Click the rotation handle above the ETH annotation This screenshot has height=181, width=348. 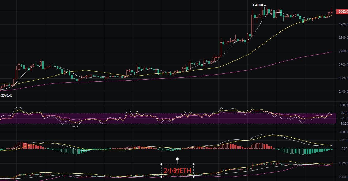pyautogui.click(x=177, y=159)
